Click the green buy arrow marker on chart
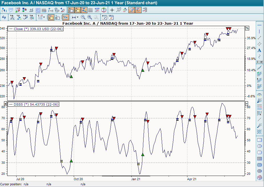 point(71,76)
